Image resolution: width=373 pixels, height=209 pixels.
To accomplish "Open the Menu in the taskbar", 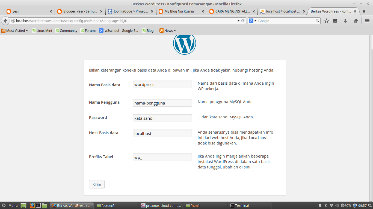I will (x=10, y=205).
